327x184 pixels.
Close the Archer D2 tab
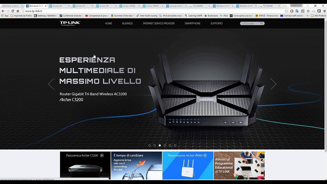[x=69, y=6]
